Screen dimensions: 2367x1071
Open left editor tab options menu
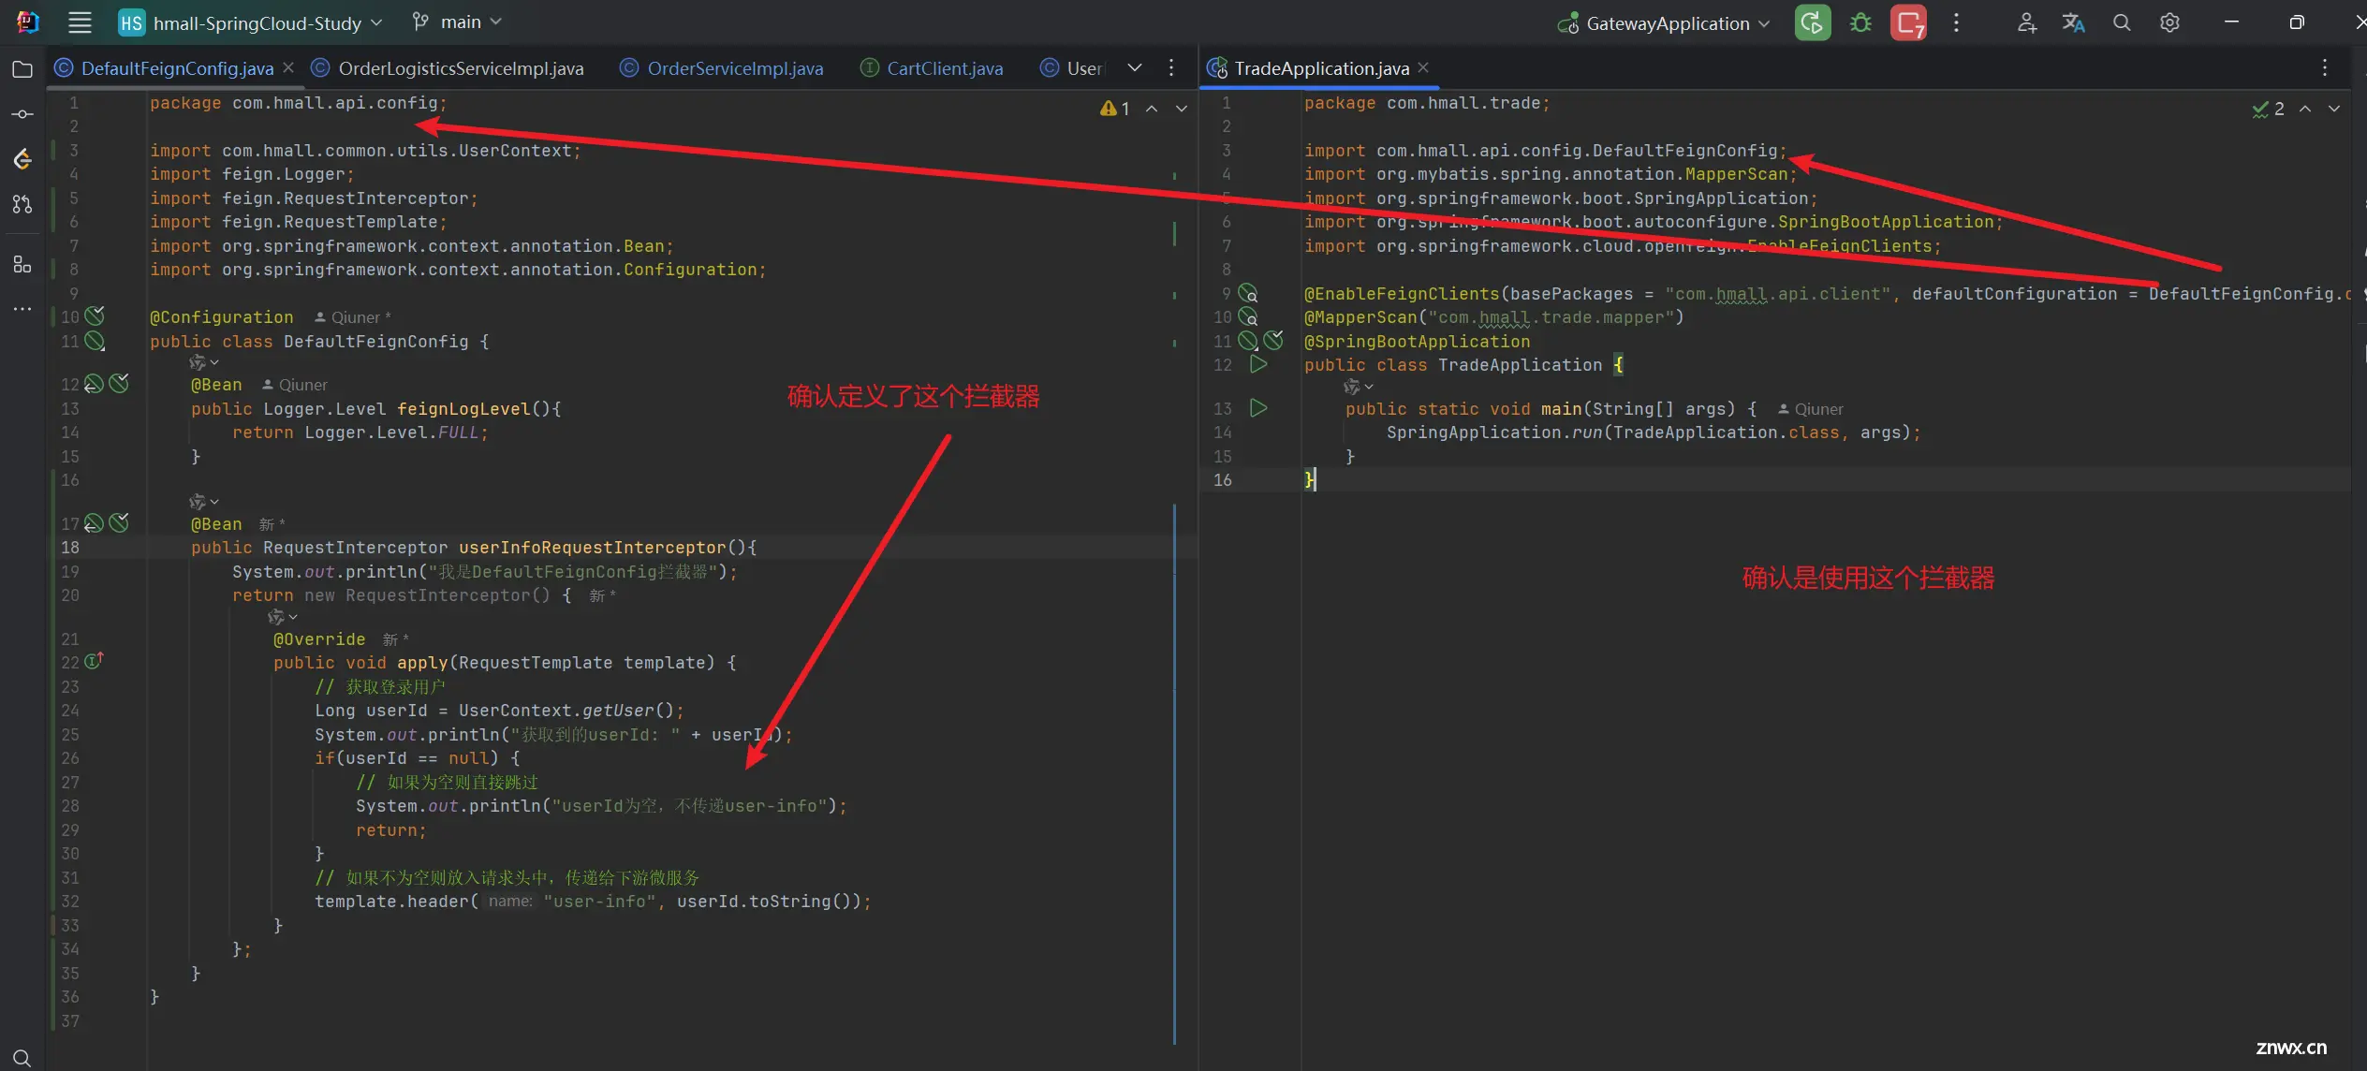(1171, 67)
